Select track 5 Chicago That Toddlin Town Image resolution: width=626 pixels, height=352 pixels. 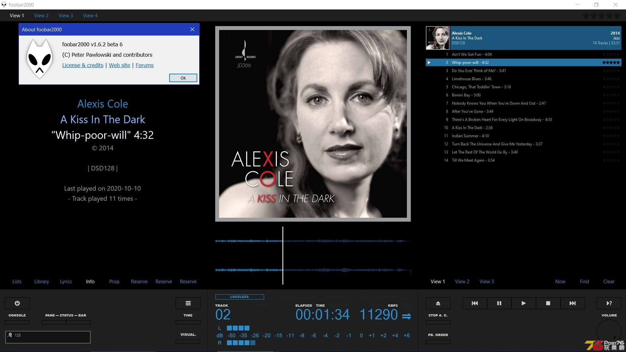click(481, 87)
